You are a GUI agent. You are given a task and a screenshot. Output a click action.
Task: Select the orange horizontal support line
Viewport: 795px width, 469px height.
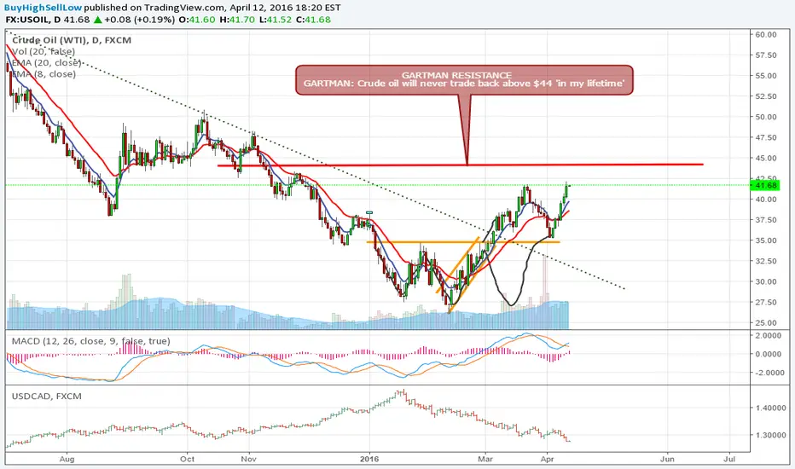click(463, 242)
